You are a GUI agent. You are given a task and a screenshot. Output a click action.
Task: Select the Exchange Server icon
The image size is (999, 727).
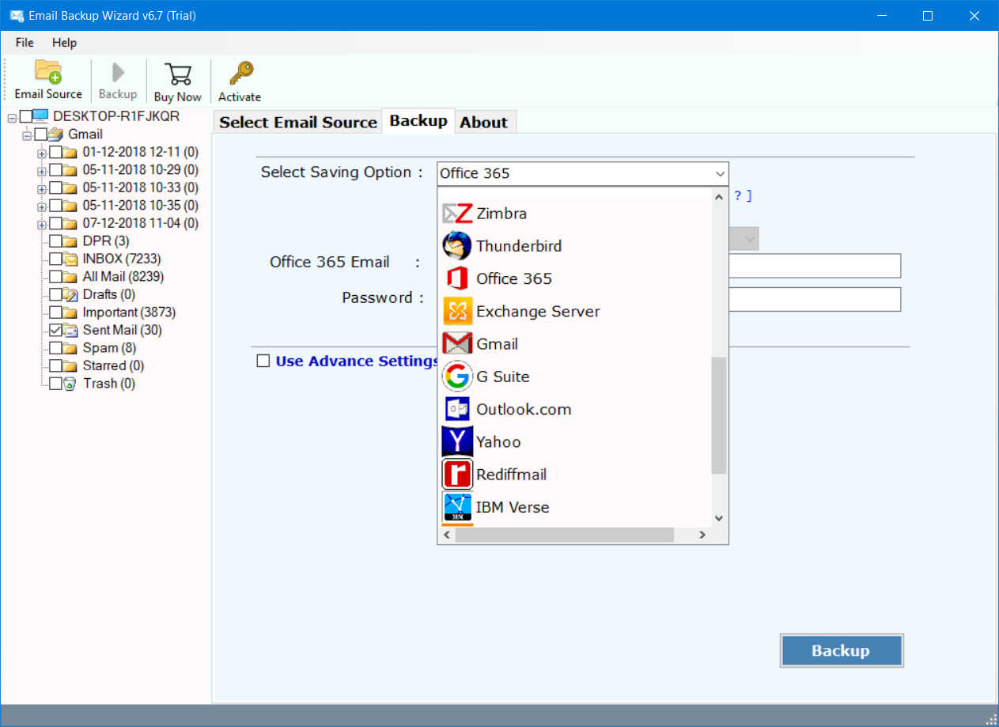[x=457, y=311]
